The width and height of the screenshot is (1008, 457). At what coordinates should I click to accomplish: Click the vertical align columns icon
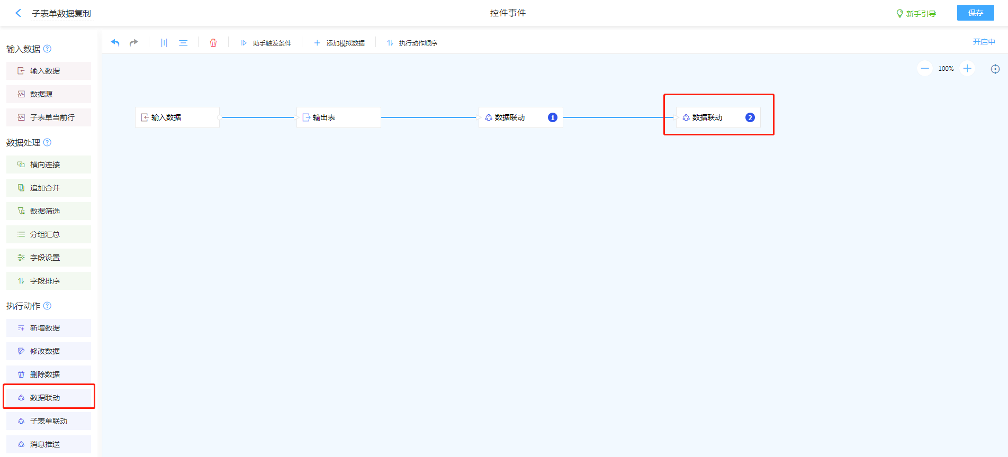tap(164, 43)
